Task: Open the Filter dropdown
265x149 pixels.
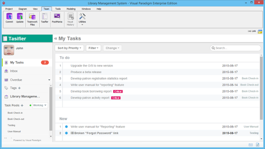Action: click(93, 48)
